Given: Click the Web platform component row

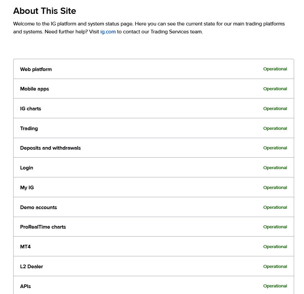Looking at the screenshot, I should pyautogui.click(x=36, y=69).
